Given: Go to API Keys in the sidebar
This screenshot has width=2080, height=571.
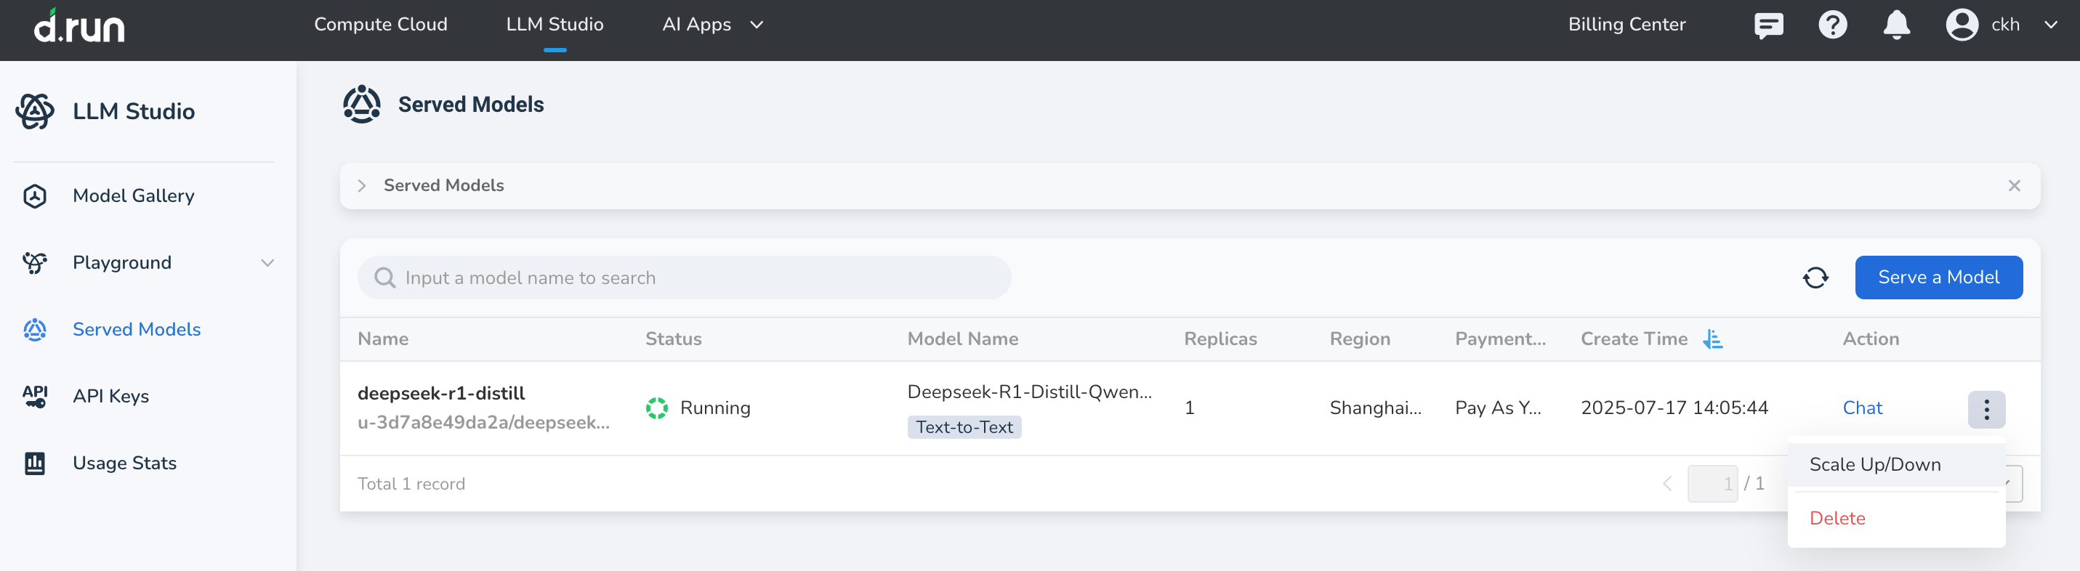Looking at the screenshot, I should tap(110, 397).
